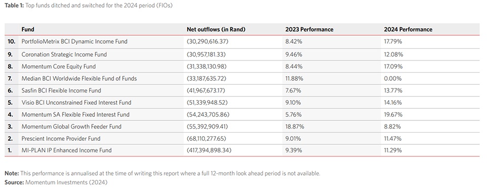
Task: Click the PortfolioMetrix BCI Dynamic Income Fund row
Action: pos(242,42)
